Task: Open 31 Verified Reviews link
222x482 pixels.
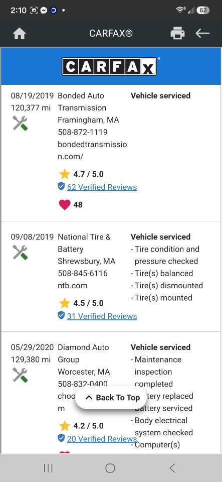Action: [102, 316]
